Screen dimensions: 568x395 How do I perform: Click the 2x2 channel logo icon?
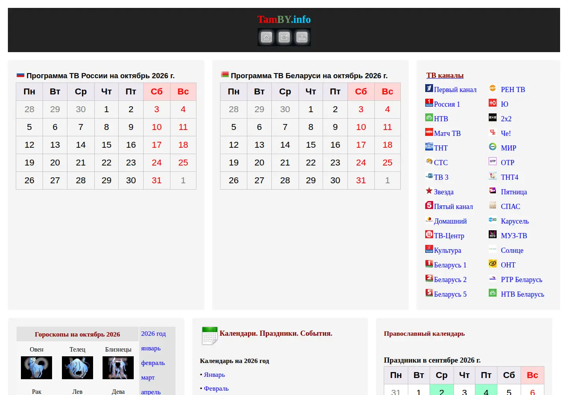pos(493,117)
